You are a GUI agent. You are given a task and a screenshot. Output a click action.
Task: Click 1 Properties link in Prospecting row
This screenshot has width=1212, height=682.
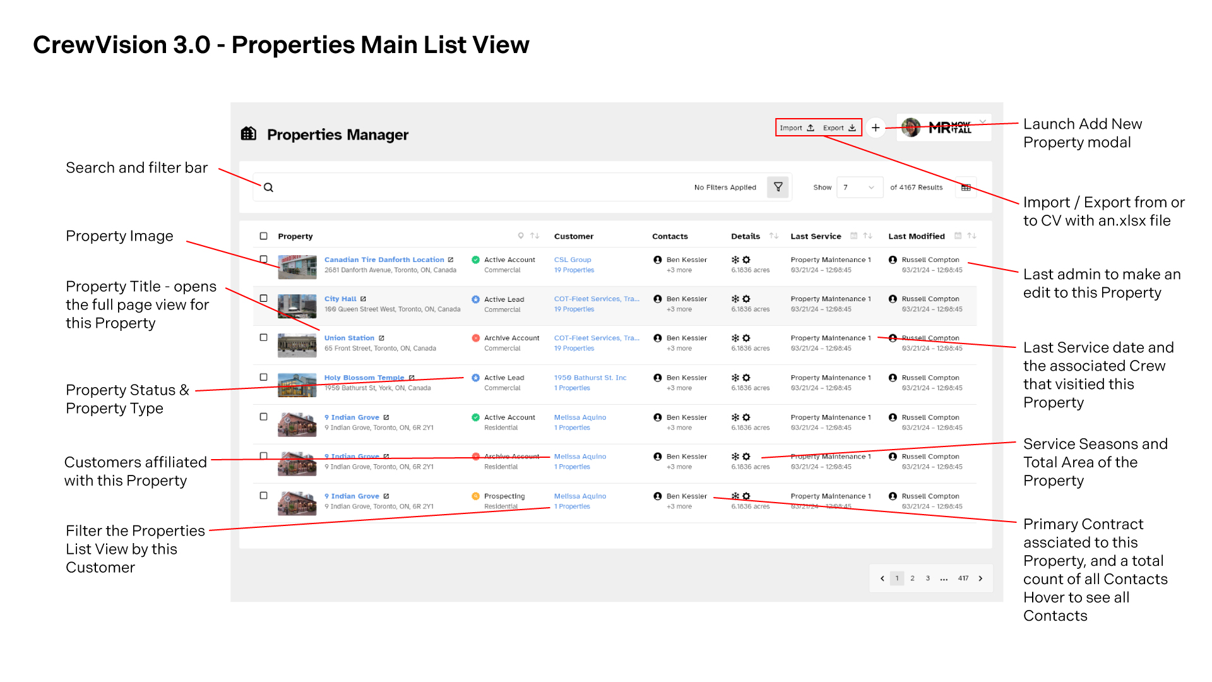[x=572, y=506]
